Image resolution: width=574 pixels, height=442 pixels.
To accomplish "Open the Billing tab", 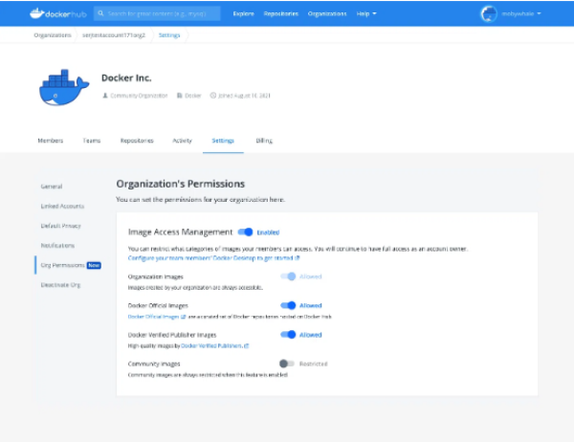I will (x=264, y=141).
